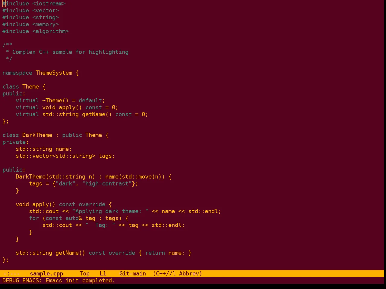Click 'public Theme' base class specifier

[82, 135]
